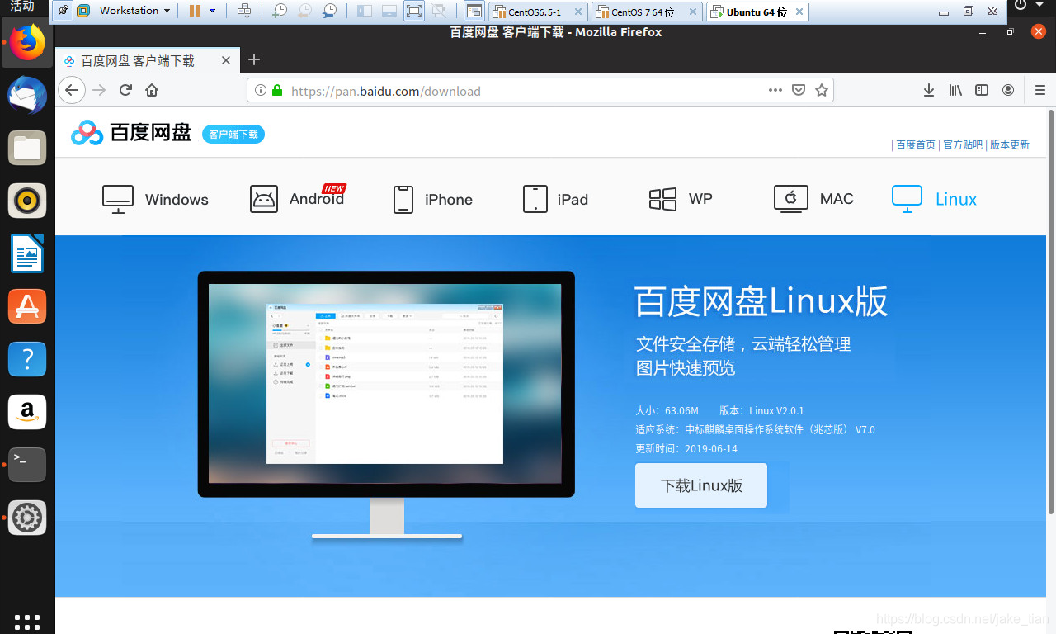This screenshot has width=1056, height=634.
Task: Open the VMware console view icon left of the VM tabs
Action: tap(474, 12)
